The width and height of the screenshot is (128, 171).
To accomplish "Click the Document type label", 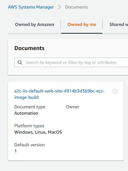I will 30,107.
